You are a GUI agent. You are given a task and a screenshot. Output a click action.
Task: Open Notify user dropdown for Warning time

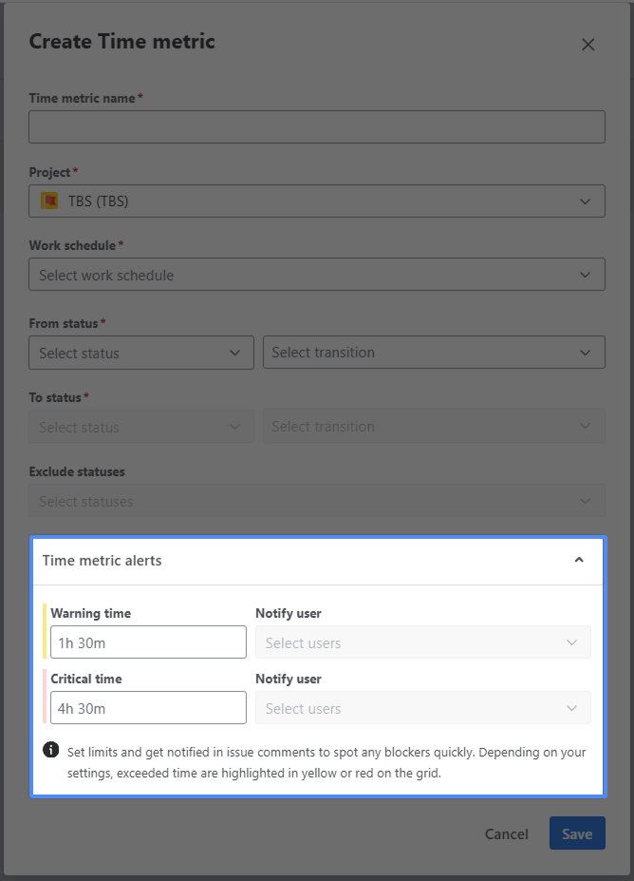pyautogui.click(x=422, y=642)
